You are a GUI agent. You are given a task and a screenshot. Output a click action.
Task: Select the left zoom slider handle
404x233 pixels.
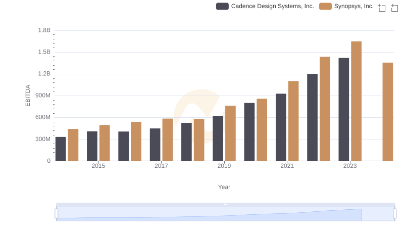[x=57, y=214]
